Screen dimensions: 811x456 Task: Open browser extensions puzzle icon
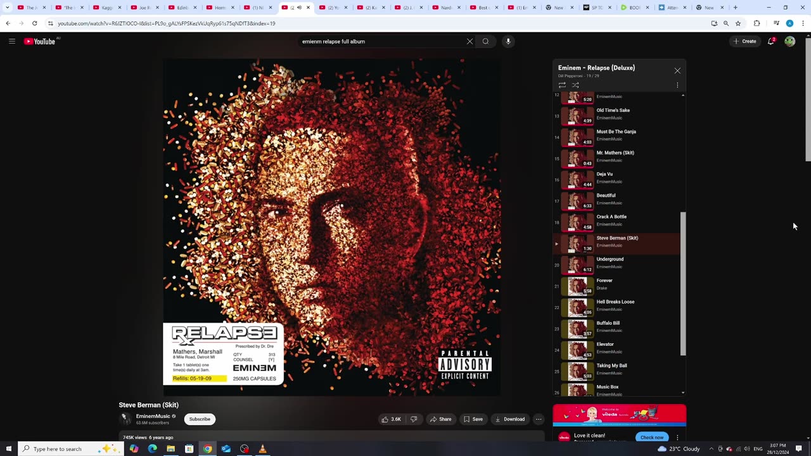tap(757, 23)
